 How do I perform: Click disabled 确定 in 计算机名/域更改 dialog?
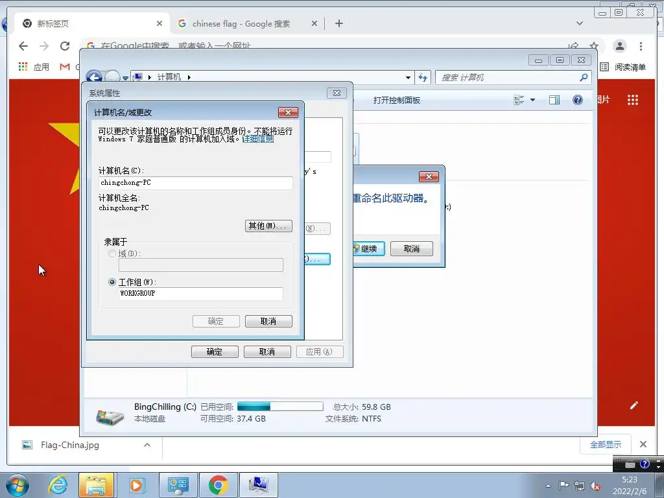216,322
